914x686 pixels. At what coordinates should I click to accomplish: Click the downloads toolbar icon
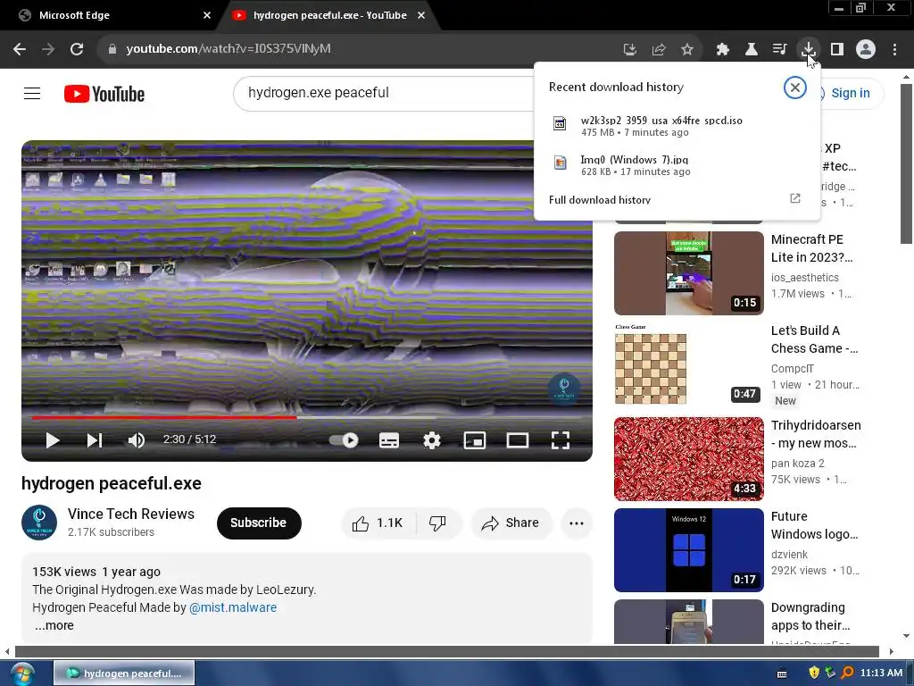(x=809, y=50)
